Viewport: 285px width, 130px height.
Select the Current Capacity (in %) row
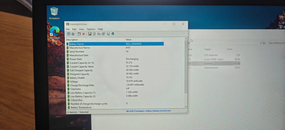click(x=115, y=63)
